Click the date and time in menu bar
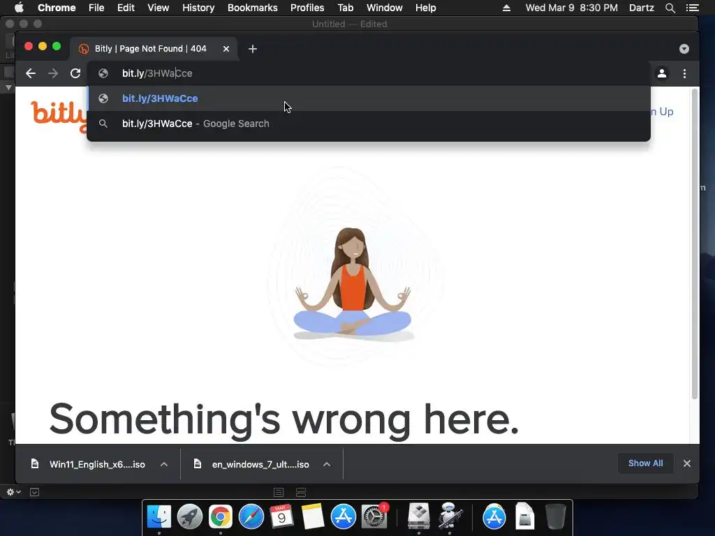 (x=571, y=8)
